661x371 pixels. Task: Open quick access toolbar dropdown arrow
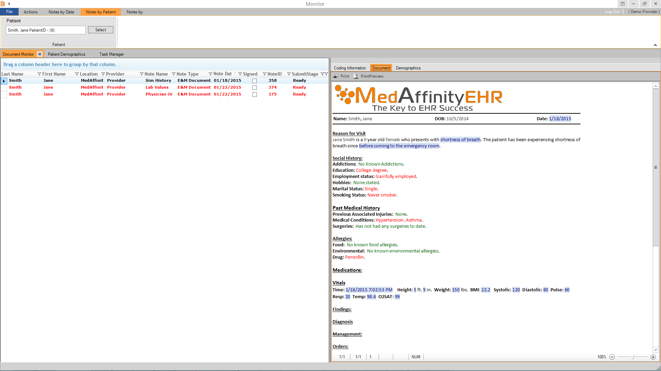[x=9, y=4]
